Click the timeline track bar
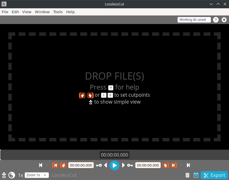Image resolution: width=229 pixels, height=180 pixels. coord(114,155)
